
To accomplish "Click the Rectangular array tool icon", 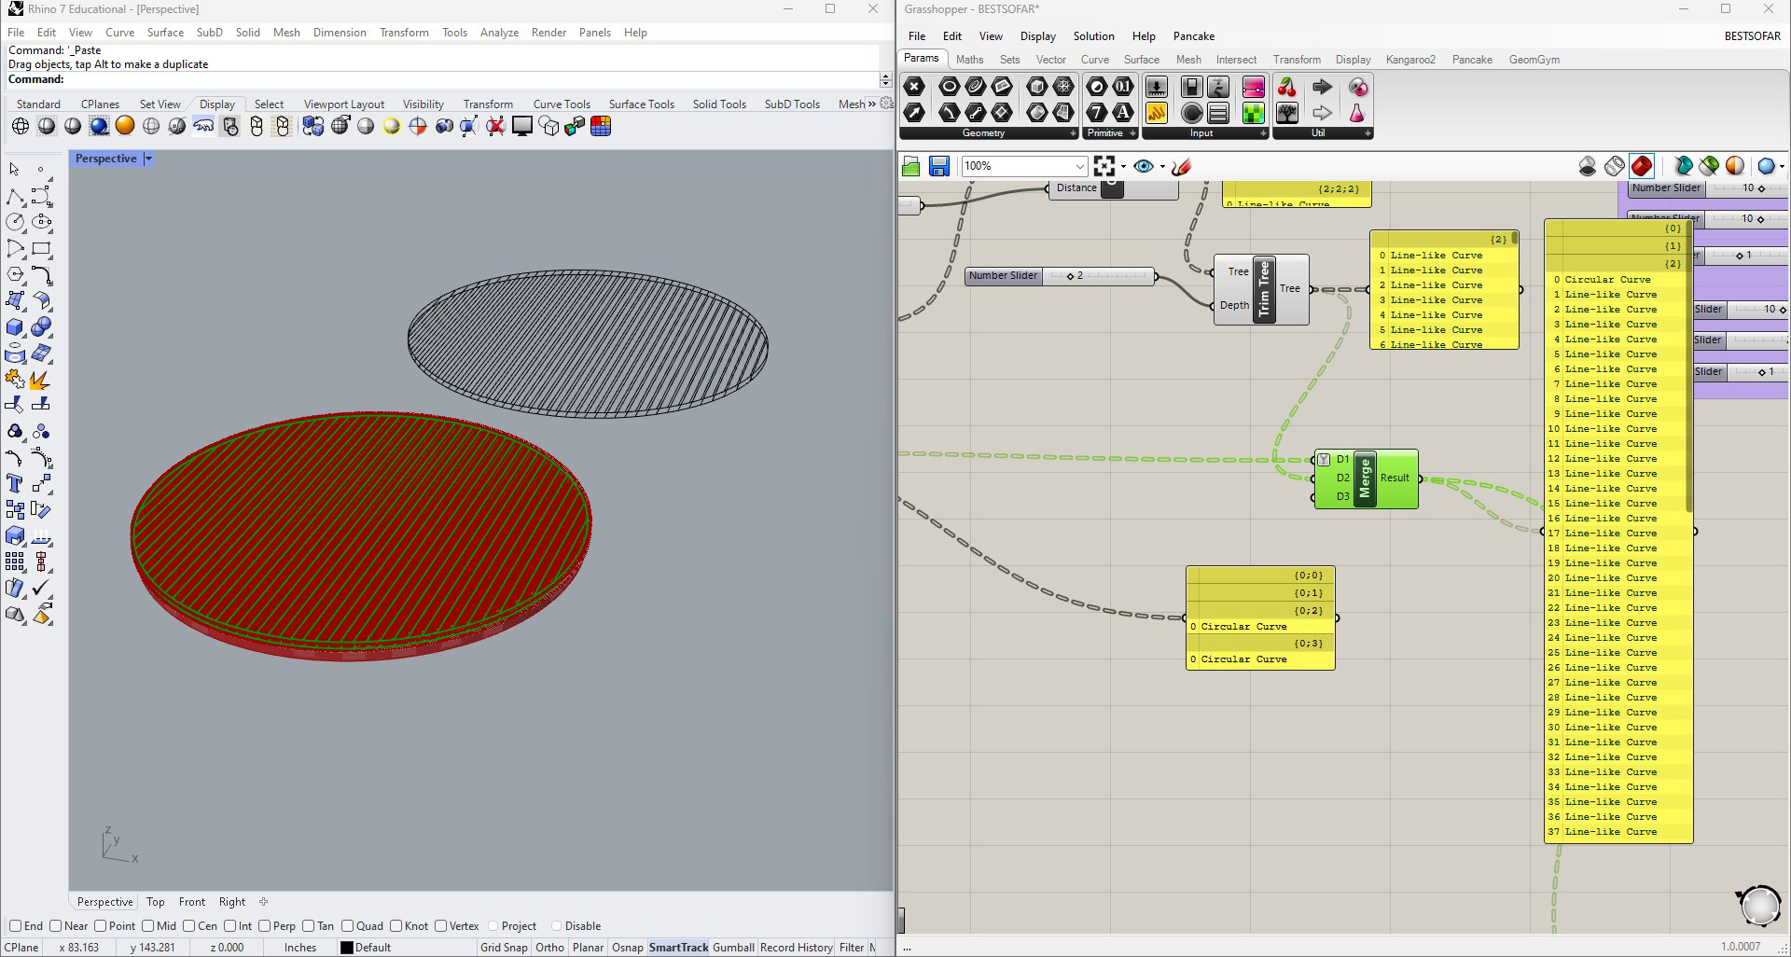I will (15, 562).
